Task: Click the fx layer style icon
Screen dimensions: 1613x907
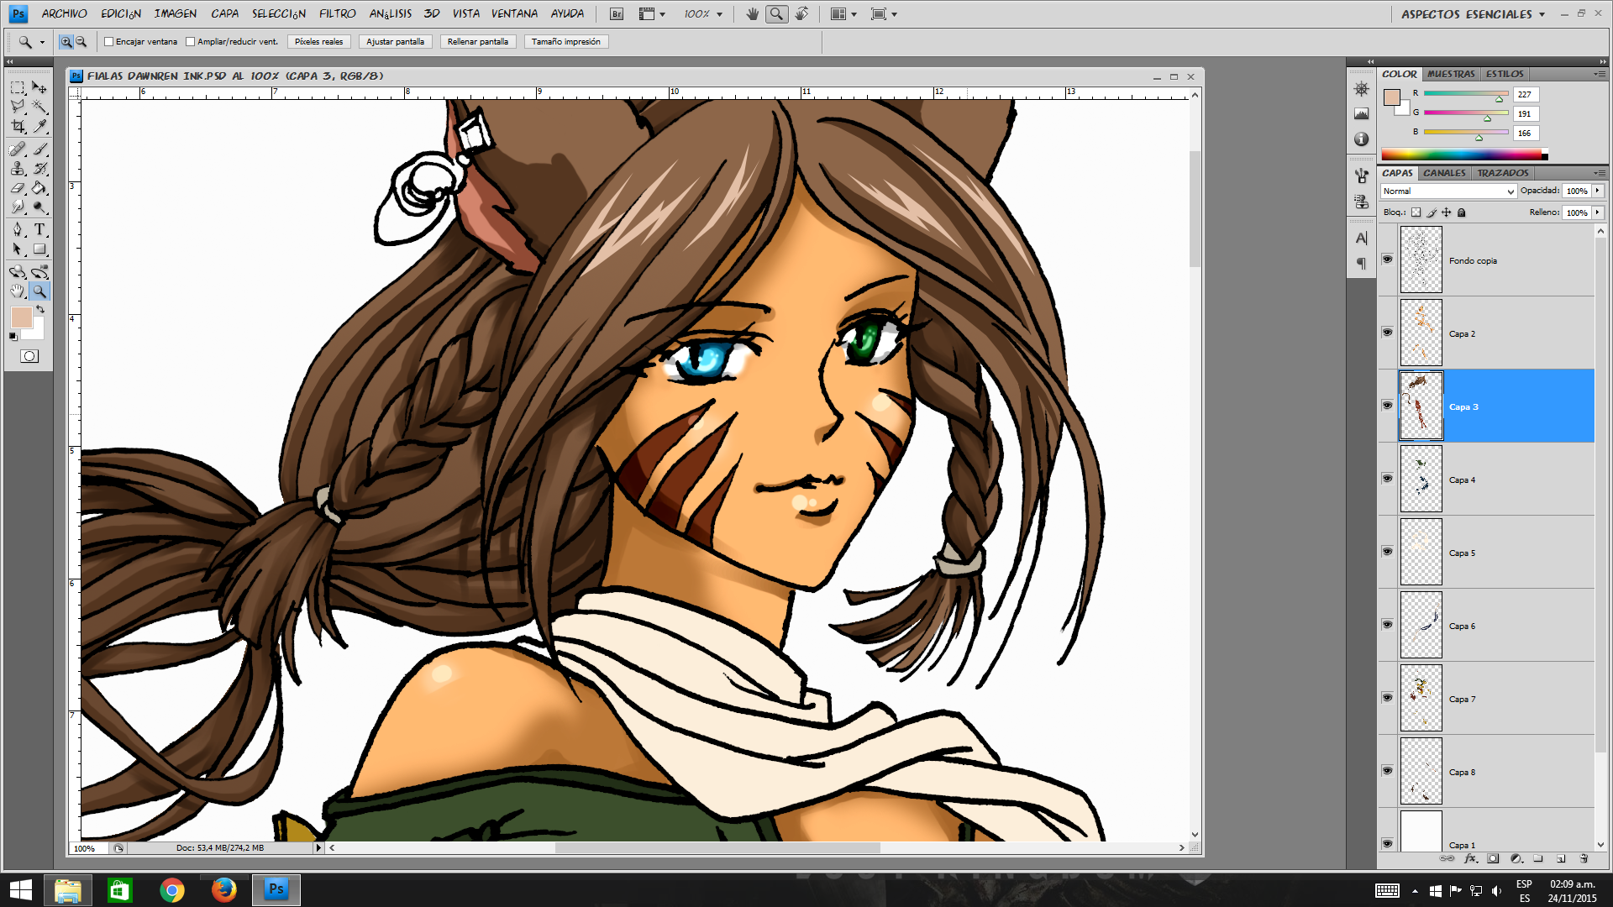Action: 1470,858
